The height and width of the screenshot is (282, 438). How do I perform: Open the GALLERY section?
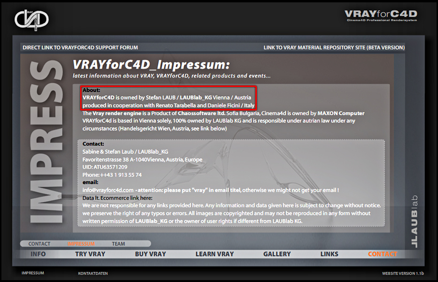[x=277, y=254]
